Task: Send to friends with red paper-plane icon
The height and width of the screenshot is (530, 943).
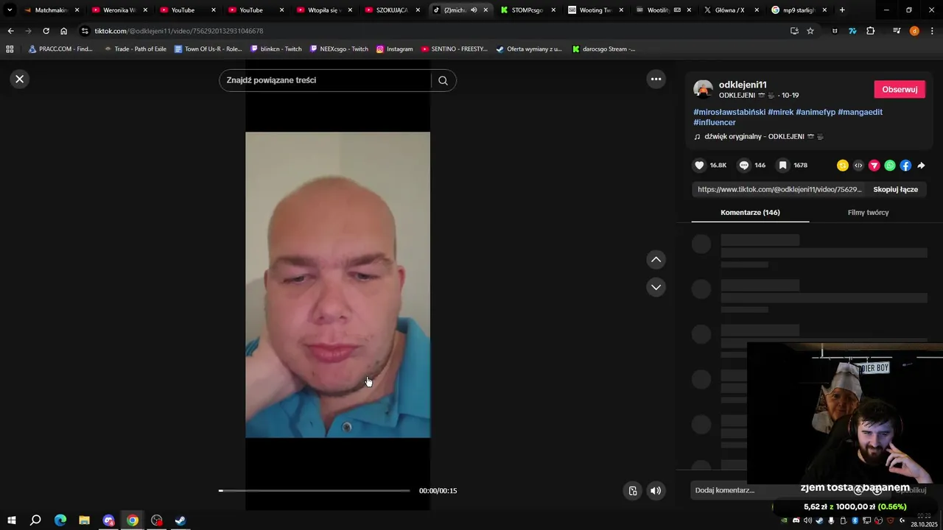Action: [x=874, y=166]
